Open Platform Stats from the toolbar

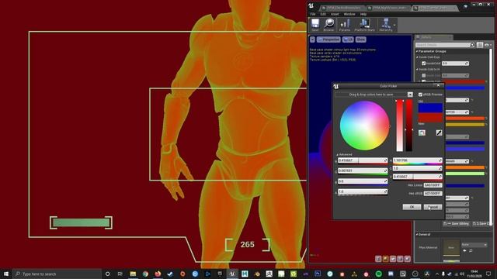(364, 25)
